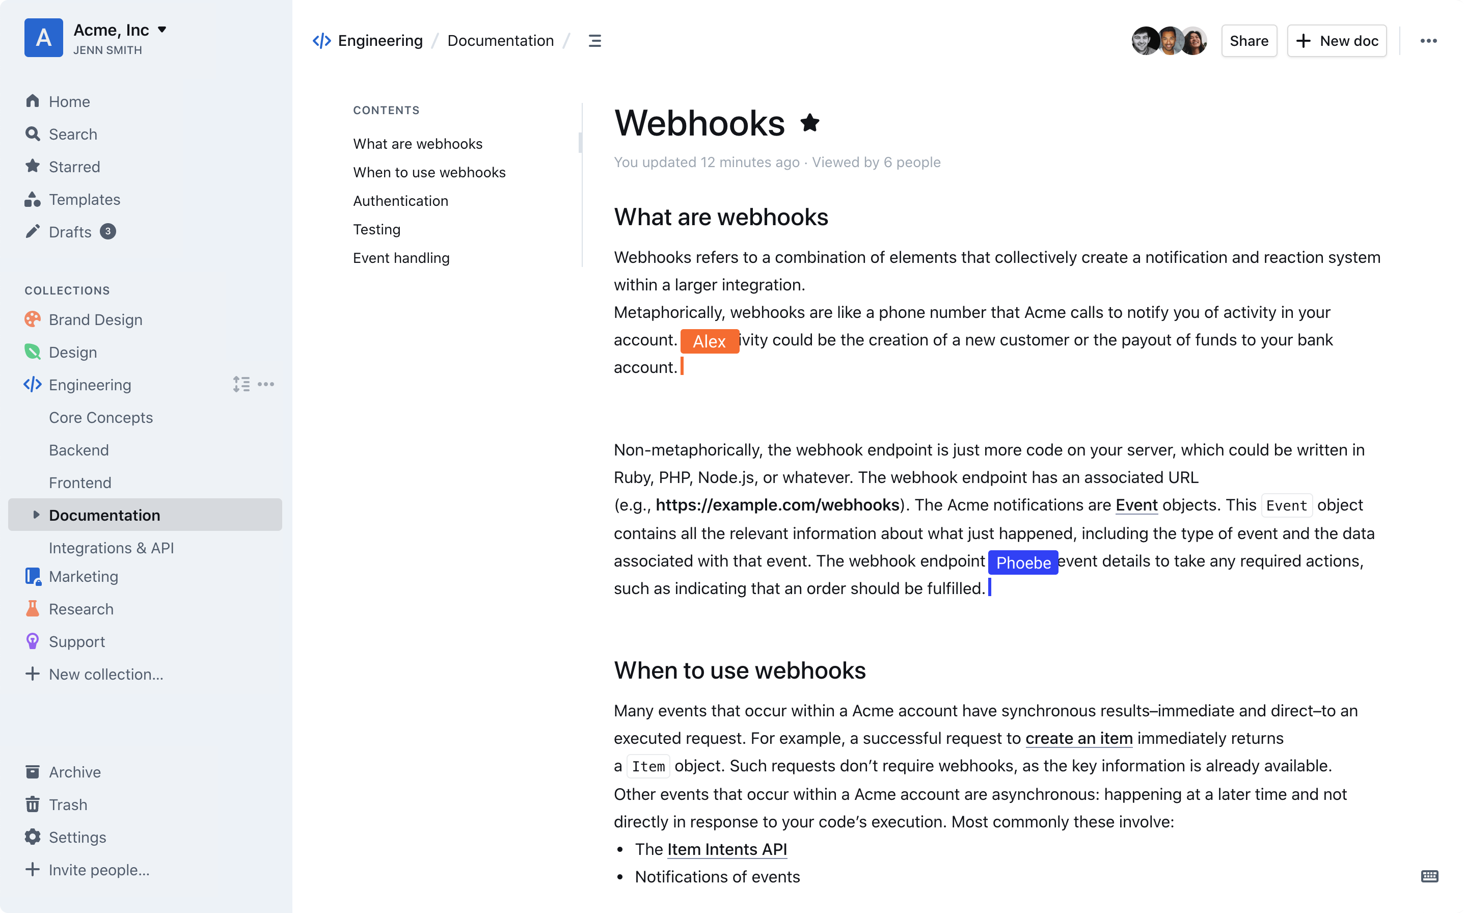Click the Share button
Screen dimensions: 1465x913
[x=1249, y=40]
